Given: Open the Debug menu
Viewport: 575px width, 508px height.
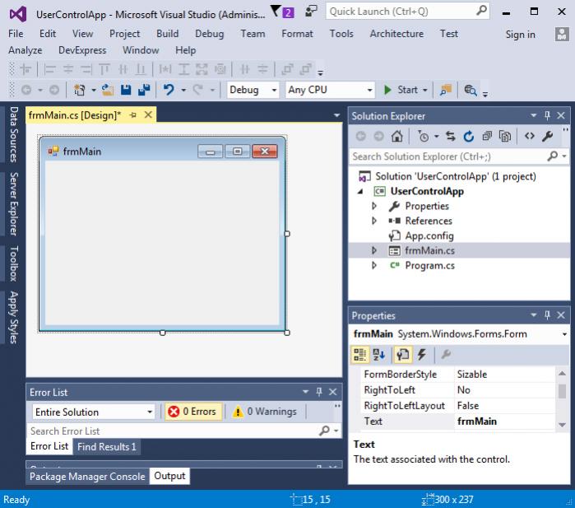Looking at the screenshot, I should coord(210,34).
